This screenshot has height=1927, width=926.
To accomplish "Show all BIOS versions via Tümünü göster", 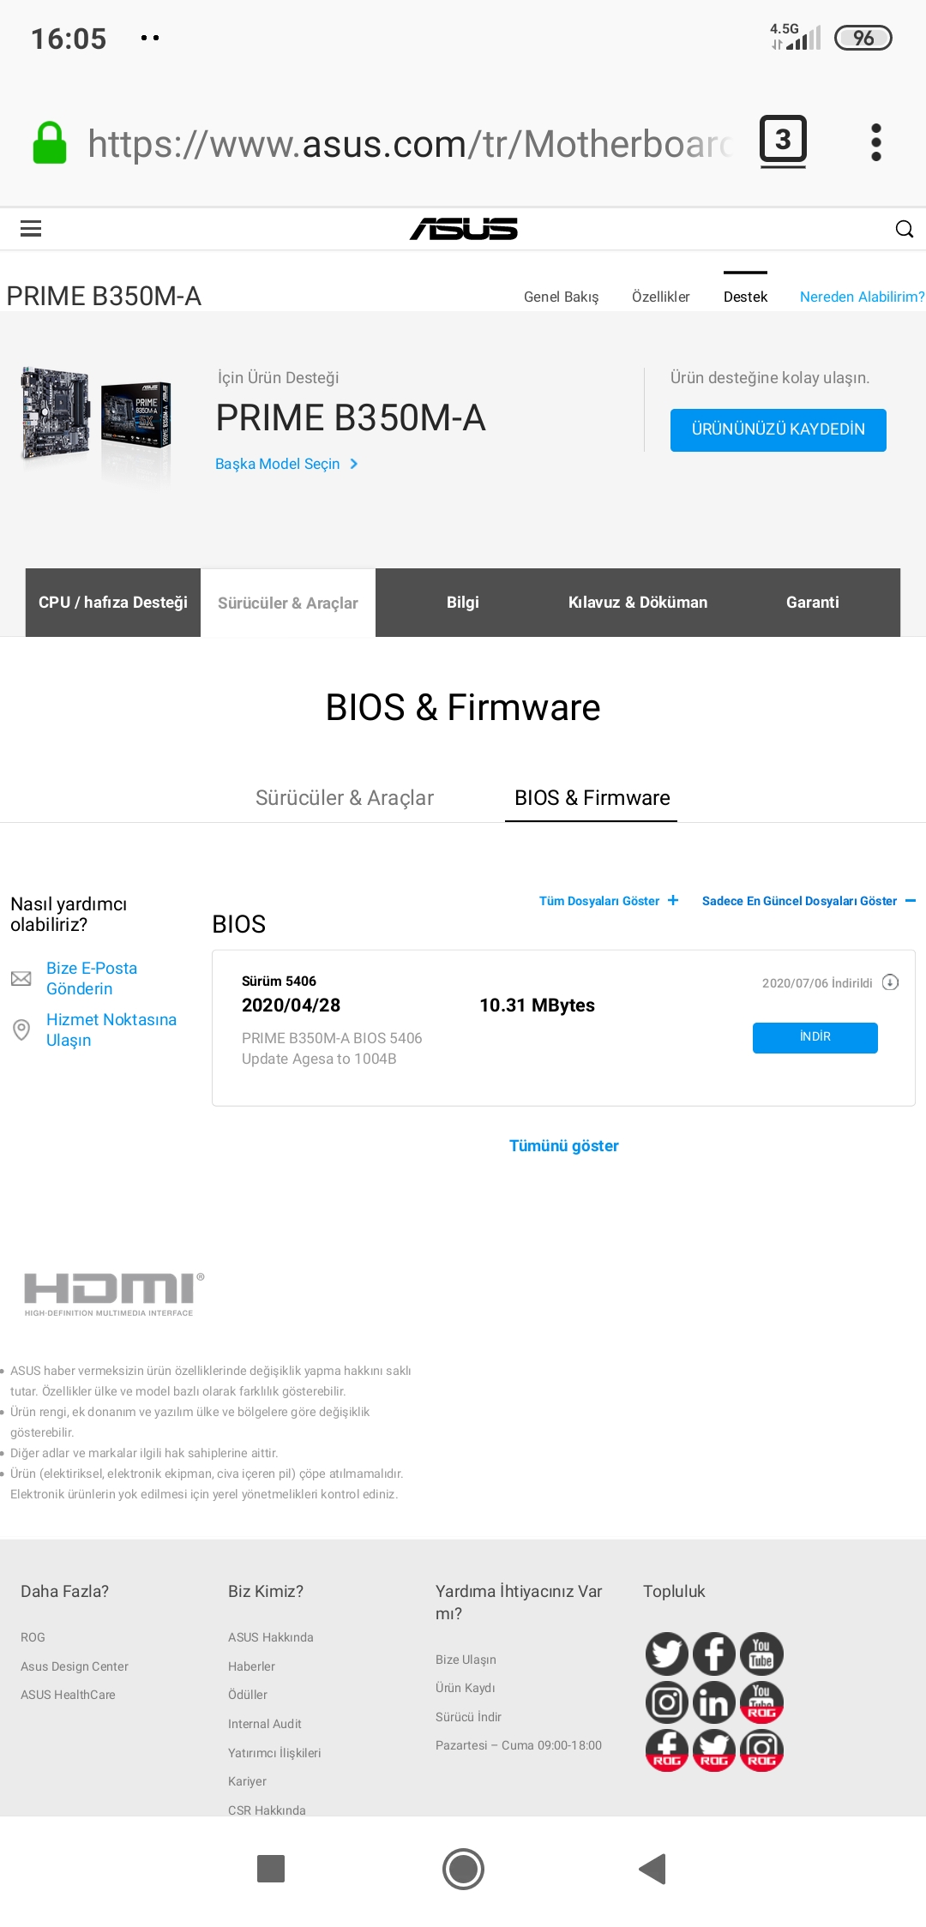I will (x=563, y=1146).
